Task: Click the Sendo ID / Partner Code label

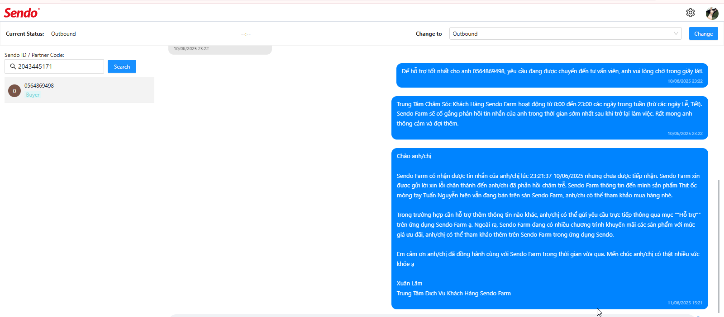Action: tap(34, 55)
